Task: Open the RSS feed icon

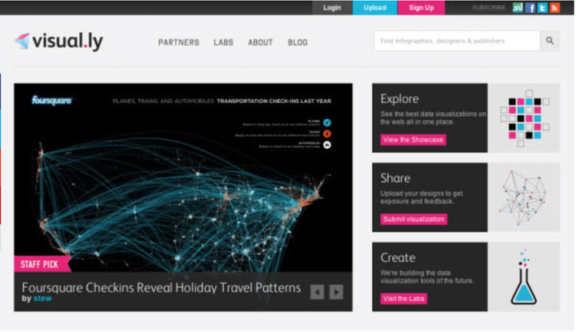Action: 554,8
